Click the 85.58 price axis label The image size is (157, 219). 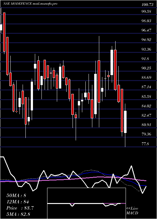pos(146,96)
